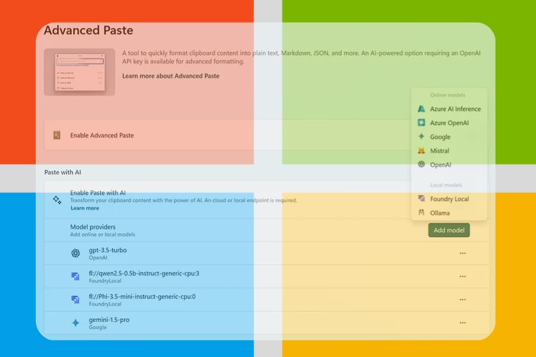
Task: Click the Paste with AI sparkle icon
Action: pyautogui.click(x=57, y=200)
